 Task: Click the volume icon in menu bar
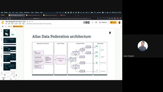86,13
